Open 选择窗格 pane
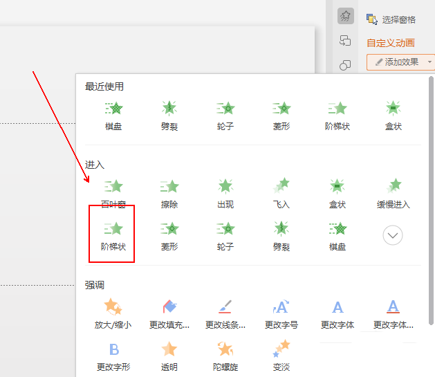 click(x=391, y=19)
